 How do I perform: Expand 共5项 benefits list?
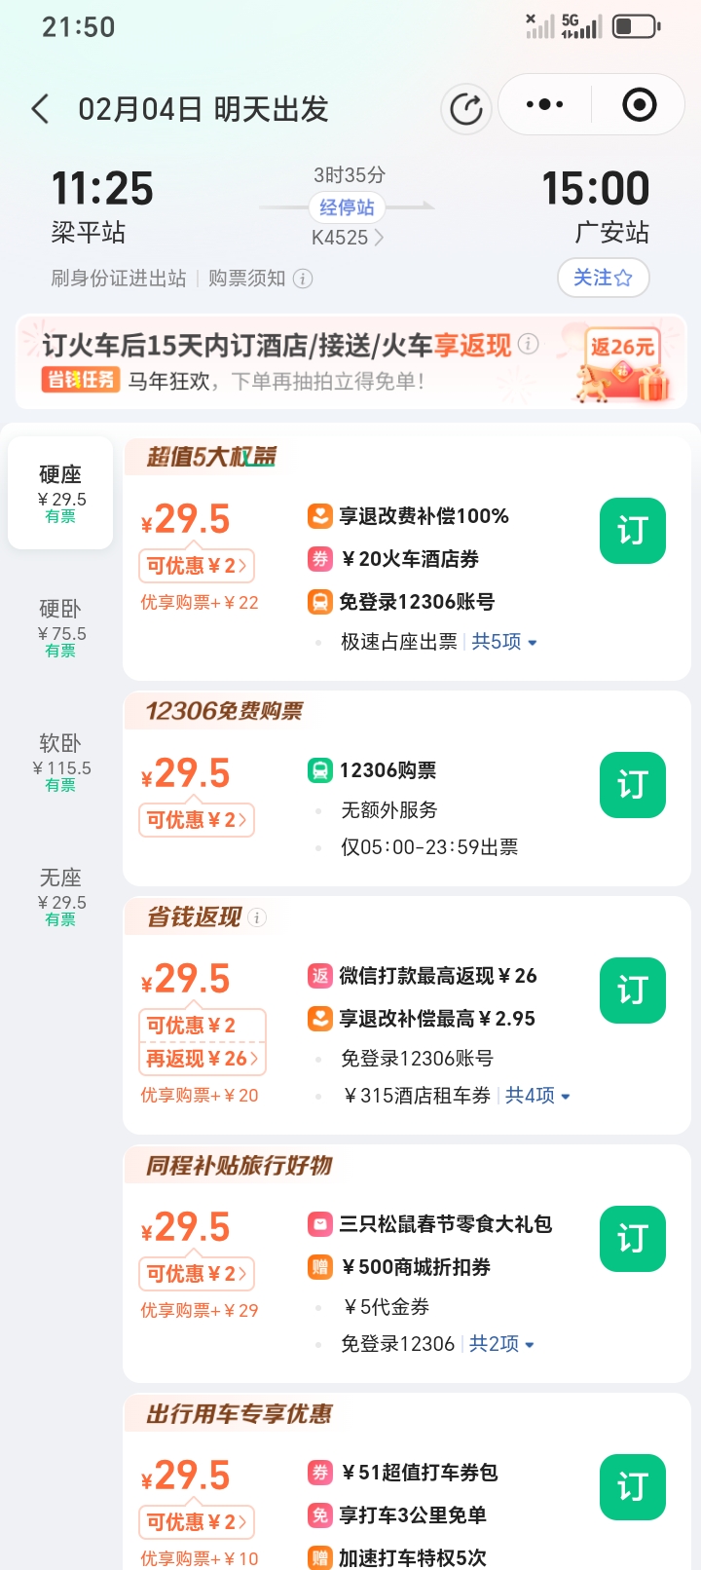coord(504,642)
